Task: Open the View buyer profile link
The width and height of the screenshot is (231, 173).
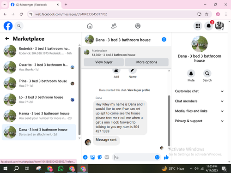Action: [x=139, y=90]
